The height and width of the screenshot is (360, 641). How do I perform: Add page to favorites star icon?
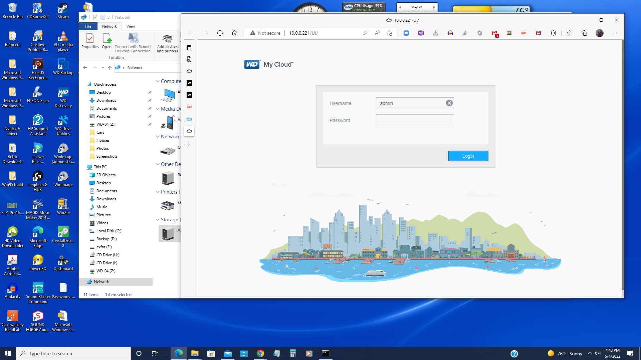point(389,33)
